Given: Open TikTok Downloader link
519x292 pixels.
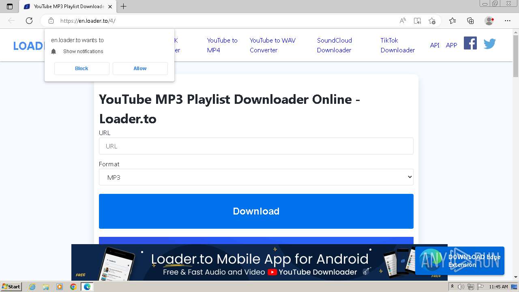Looking at the screenshot, I should pos(398,45).
